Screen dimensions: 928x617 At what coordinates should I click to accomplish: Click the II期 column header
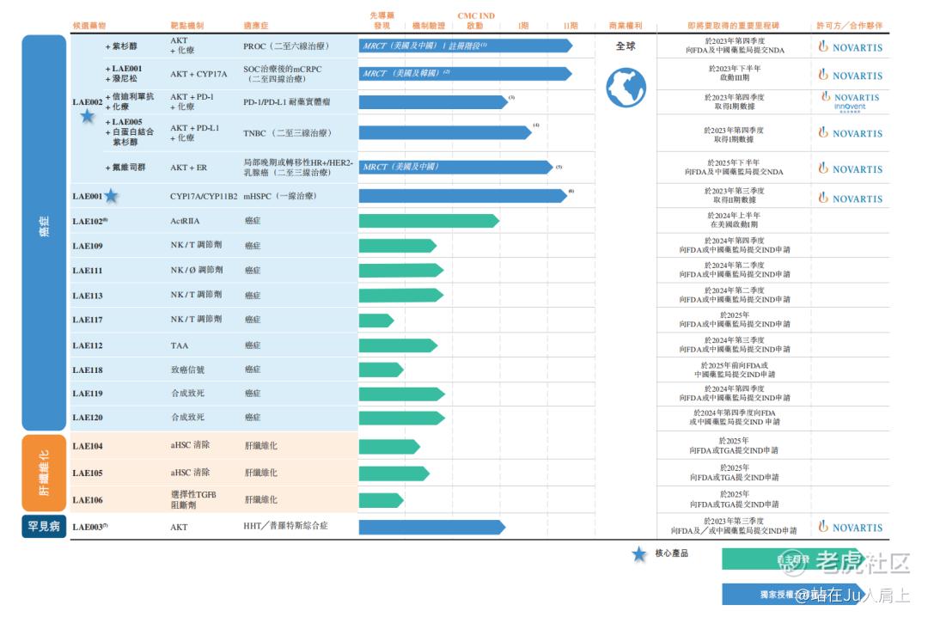571,26
